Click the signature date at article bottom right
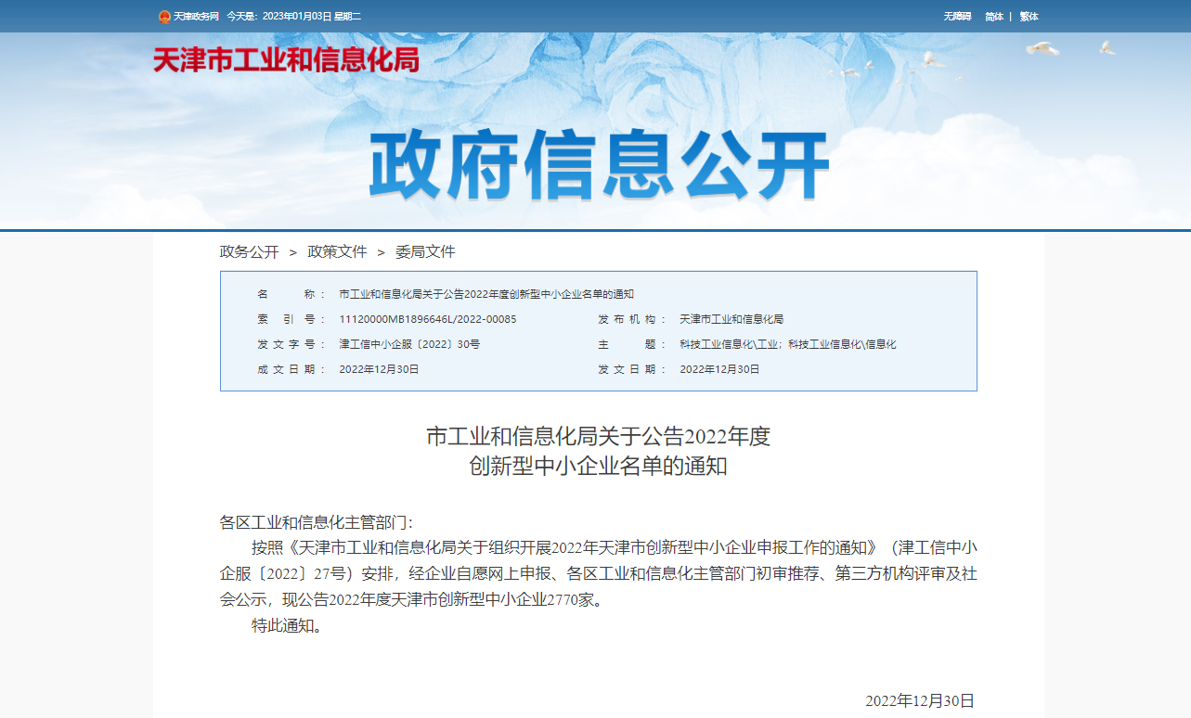 919,700
